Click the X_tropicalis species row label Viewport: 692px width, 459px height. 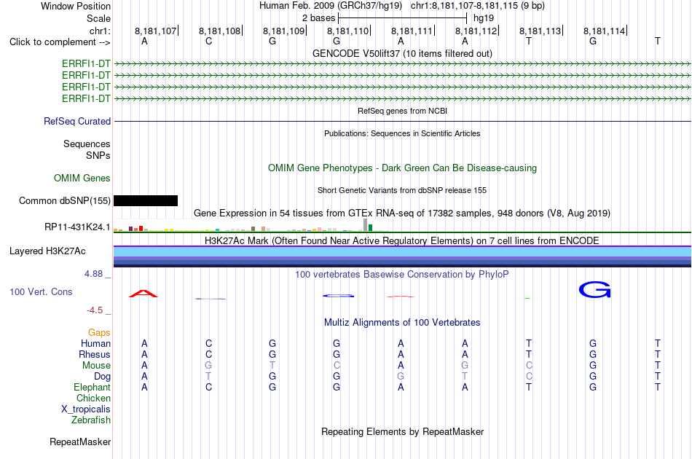(x=86, y=409)
